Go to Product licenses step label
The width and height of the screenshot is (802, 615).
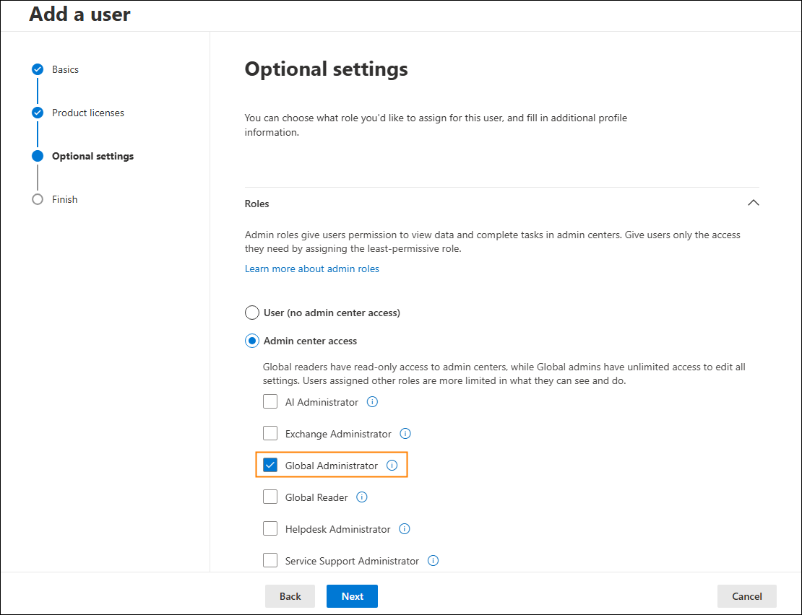(88, 113)
